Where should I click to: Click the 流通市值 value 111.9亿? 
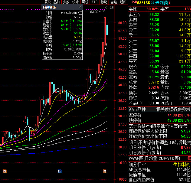click(x=184, y=175)
